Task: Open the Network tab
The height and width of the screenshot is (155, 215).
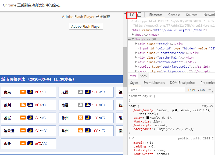Action: click(x=209, y=15)
